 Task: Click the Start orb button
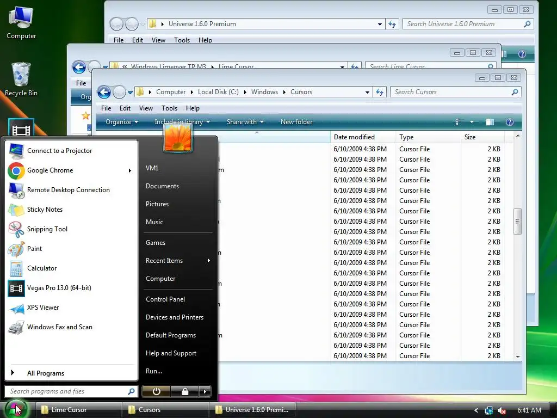pyautogui.click(x=16, y=409)
